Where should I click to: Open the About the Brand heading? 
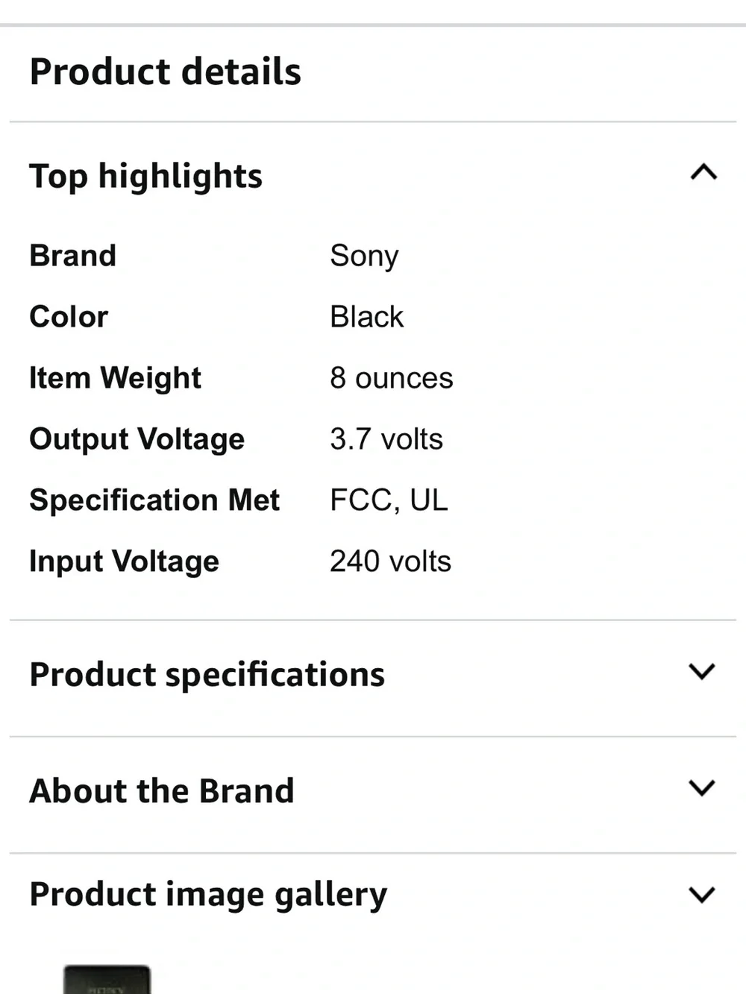coord(162,790)
